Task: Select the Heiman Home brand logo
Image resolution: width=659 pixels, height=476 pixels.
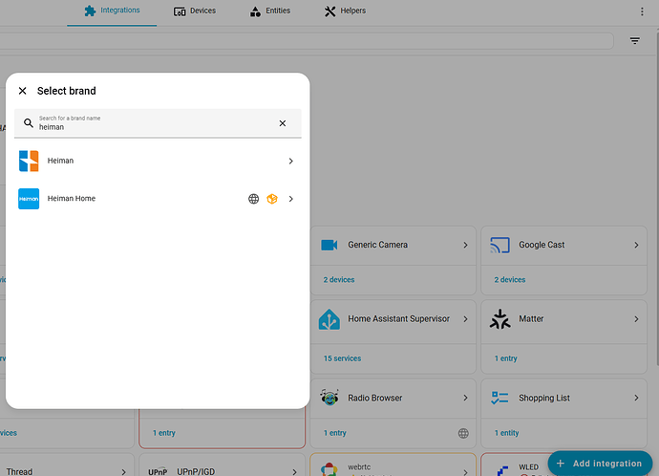Action: pyautogui.click(x=29, y=199)
